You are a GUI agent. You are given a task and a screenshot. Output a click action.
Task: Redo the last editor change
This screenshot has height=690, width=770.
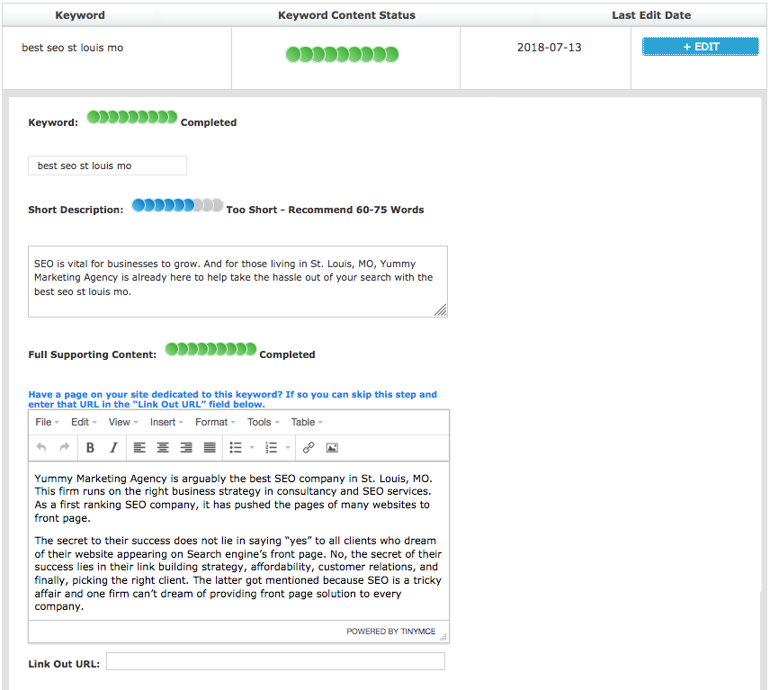tap(65, 447)
